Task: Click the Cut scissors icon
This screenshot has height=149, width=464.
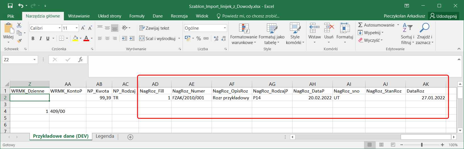Action: coord(19,25)
